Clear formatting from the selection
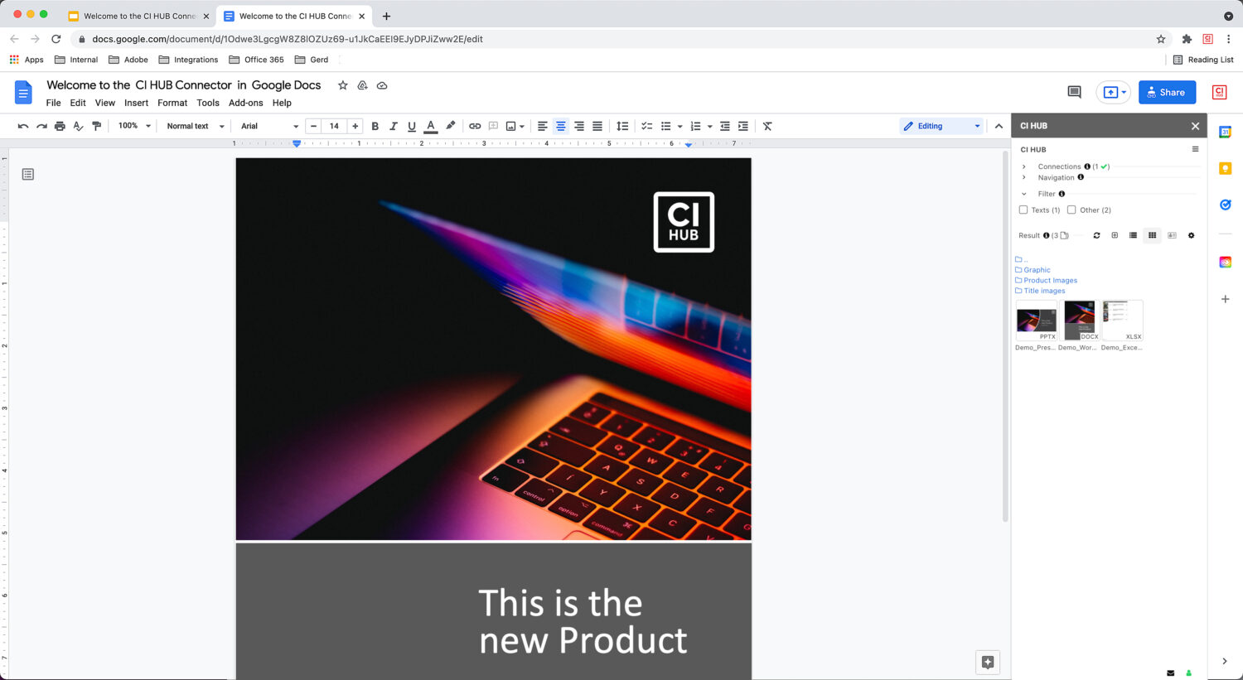 (x=767, y=126)
